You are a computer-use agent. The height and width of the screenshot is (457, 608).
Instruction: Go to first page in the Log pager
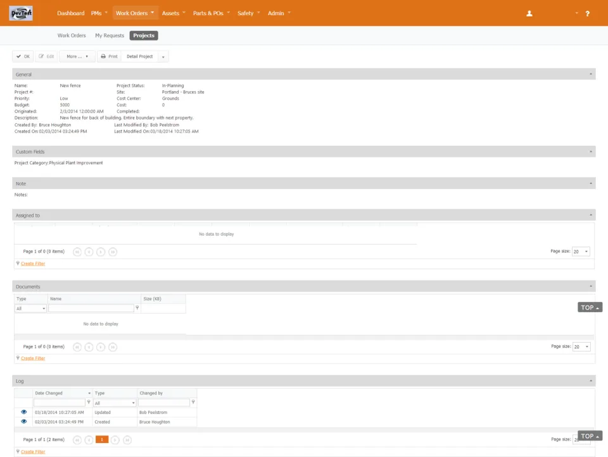click(x=77, y=440)
